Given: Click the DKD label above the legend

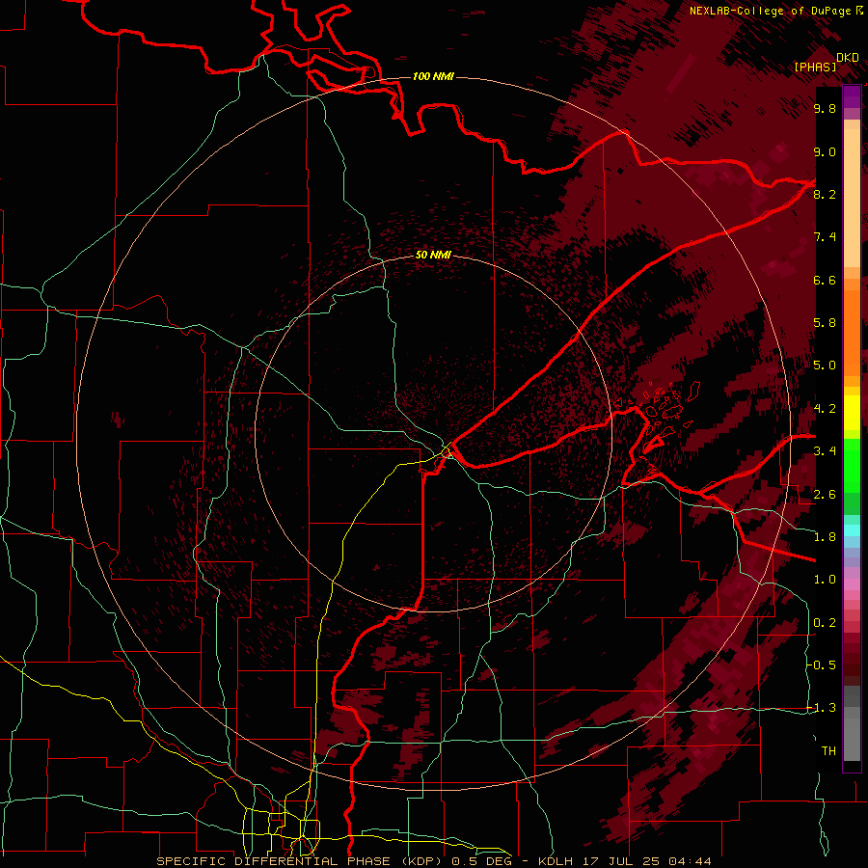Looking at the screenshot, I should [x=847, y=58].
